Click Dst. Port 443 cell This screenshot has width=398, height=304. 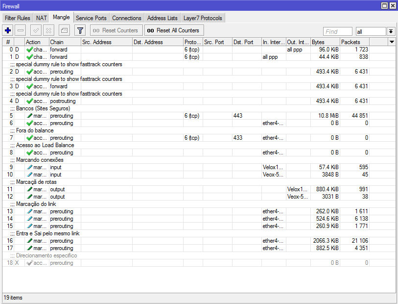coord(247,116)
